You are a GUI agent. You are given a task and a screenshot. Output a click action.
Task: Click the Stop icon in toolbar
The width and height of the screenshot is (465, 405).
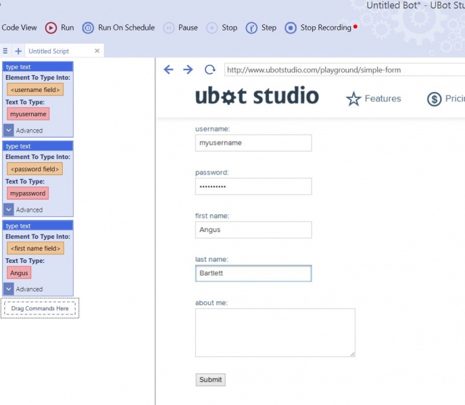point(212,28)
